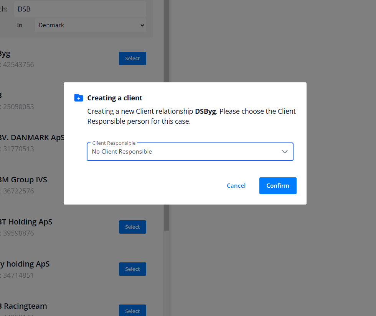
Task: Click the number 39598876
Action: 18,233
